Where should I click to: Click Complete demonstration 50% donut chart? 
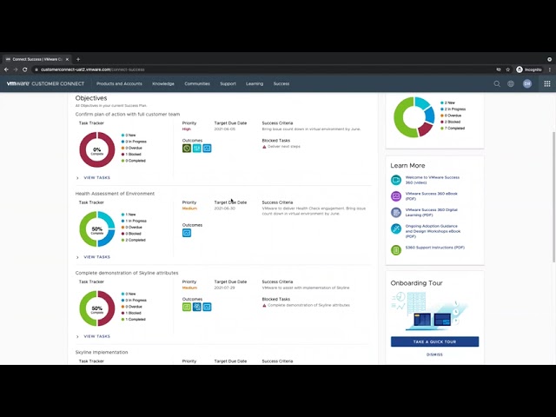[97, 308]
